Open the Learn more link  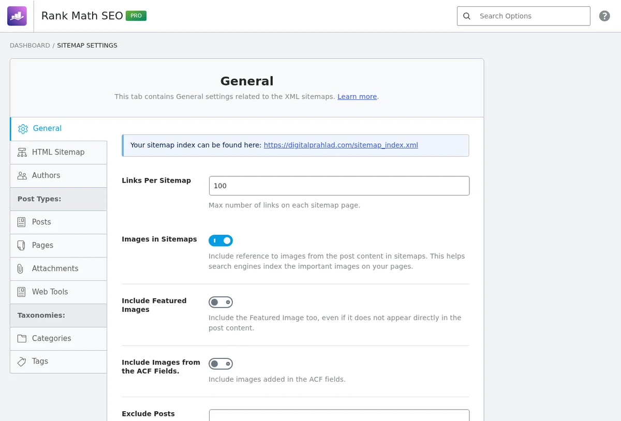click(357, 97)
